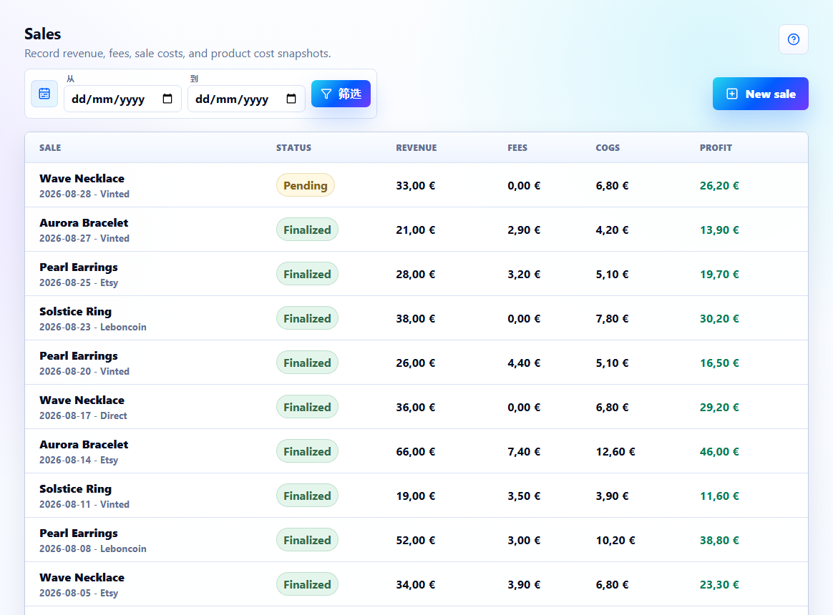The image size is (833, 615).
Task: Click the 7,80 € COGS value
Action: tap(612, 318)
